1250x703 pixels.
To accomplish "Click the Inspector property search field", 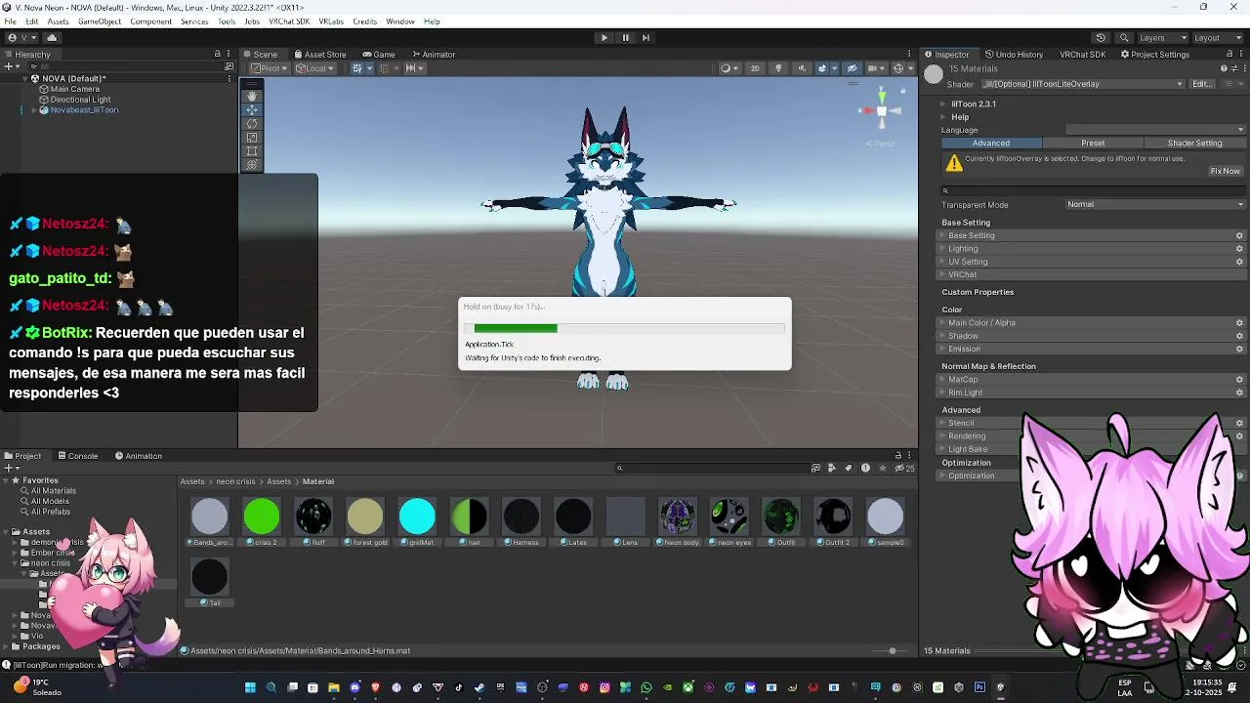I will (1094, 190).
